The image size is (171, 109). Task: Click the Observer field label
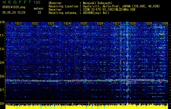[55, 3]
